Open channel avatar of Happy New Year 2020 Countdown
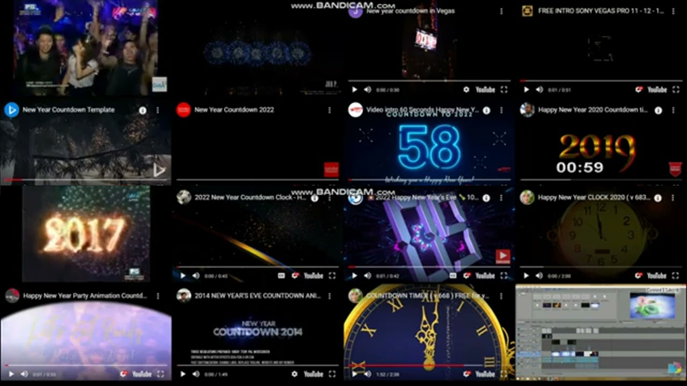 coord(527,110)
